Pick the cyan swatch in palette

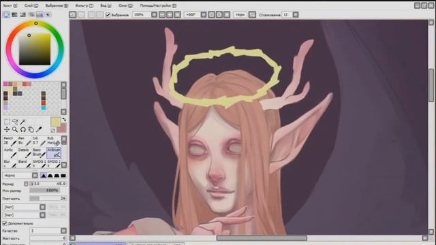(44, 108)
